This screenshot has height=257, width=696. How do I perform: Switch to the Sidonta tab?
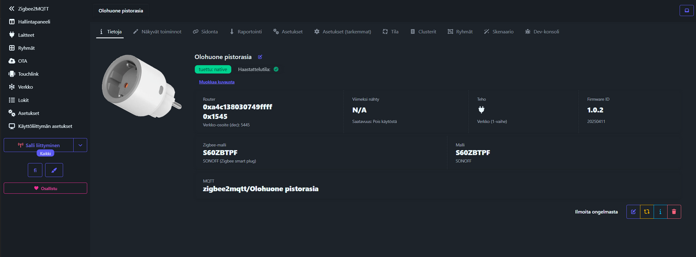(x=205, y=32)
